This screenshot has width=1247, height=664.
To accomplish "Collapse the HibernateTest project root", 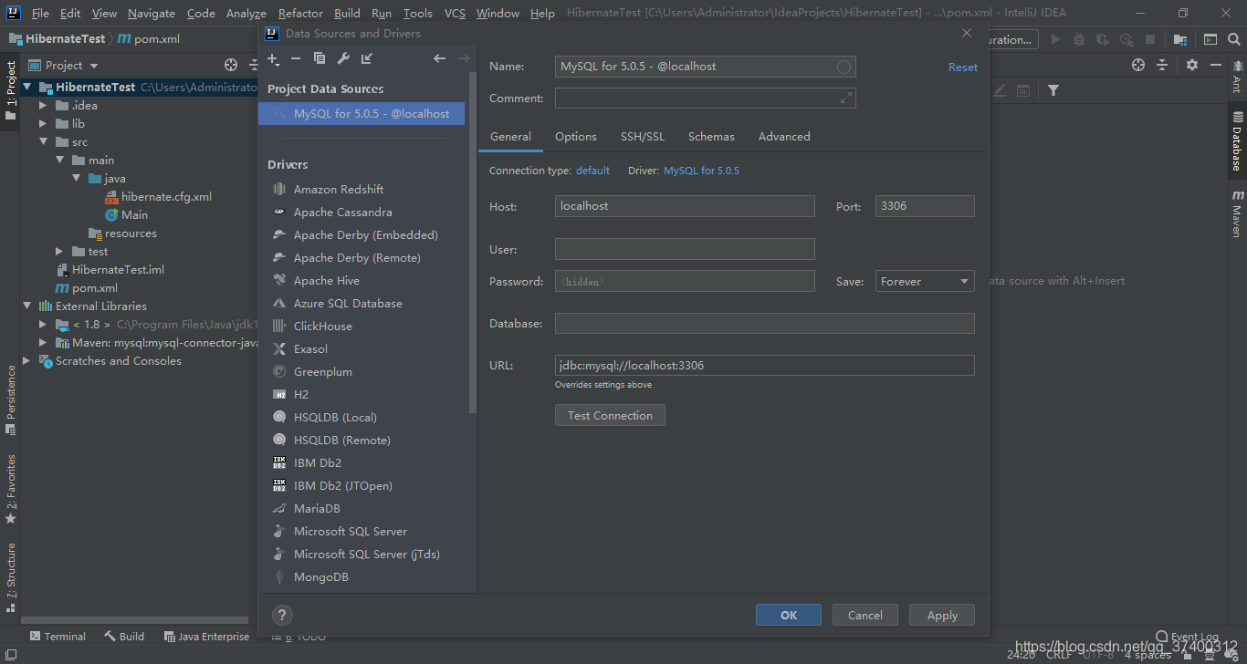I will tap(26, 88).
